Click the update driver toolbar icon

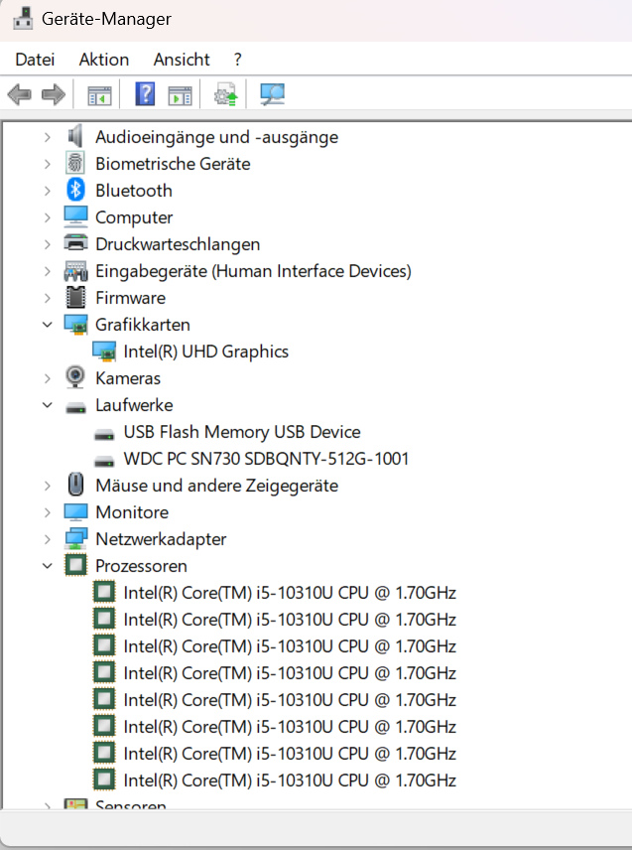click(226, 94)
